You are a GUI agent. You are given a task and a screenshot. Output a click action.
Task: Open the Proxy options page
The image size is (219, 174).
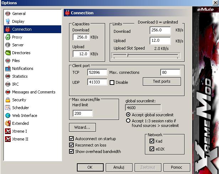[32, 37]
